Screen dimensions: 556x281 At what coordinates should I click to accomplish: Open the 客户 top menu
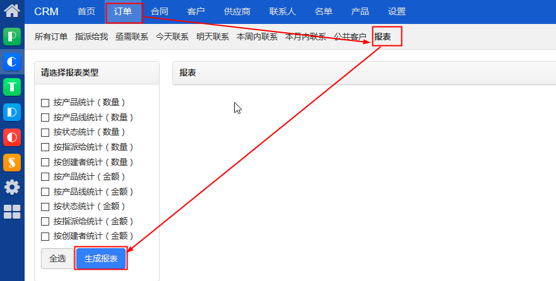196,12
